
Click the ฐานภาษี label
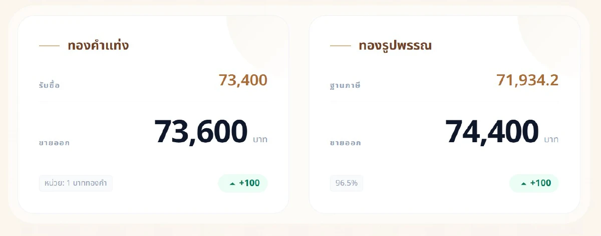click(x=345, y=85)
